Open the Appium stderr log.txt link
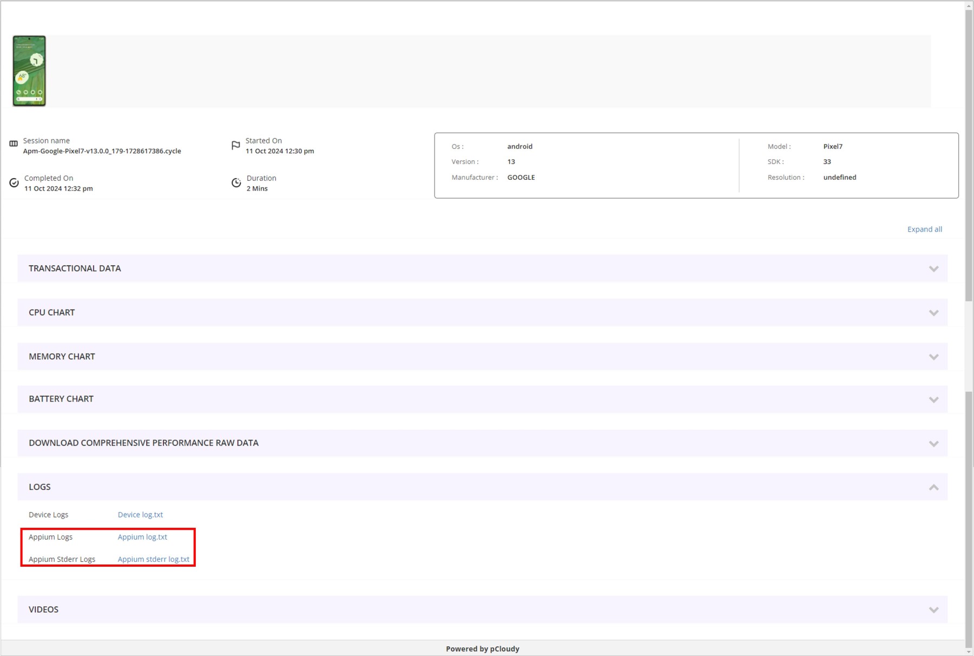The image size is (974, 656). tap(154, 559)
